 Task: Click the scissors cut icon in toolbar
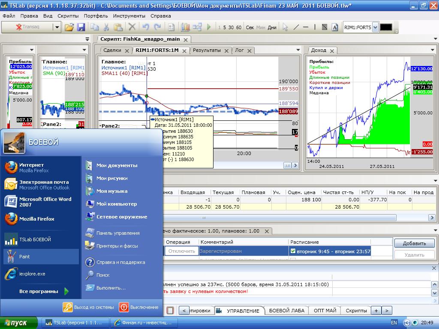[106, 27]
